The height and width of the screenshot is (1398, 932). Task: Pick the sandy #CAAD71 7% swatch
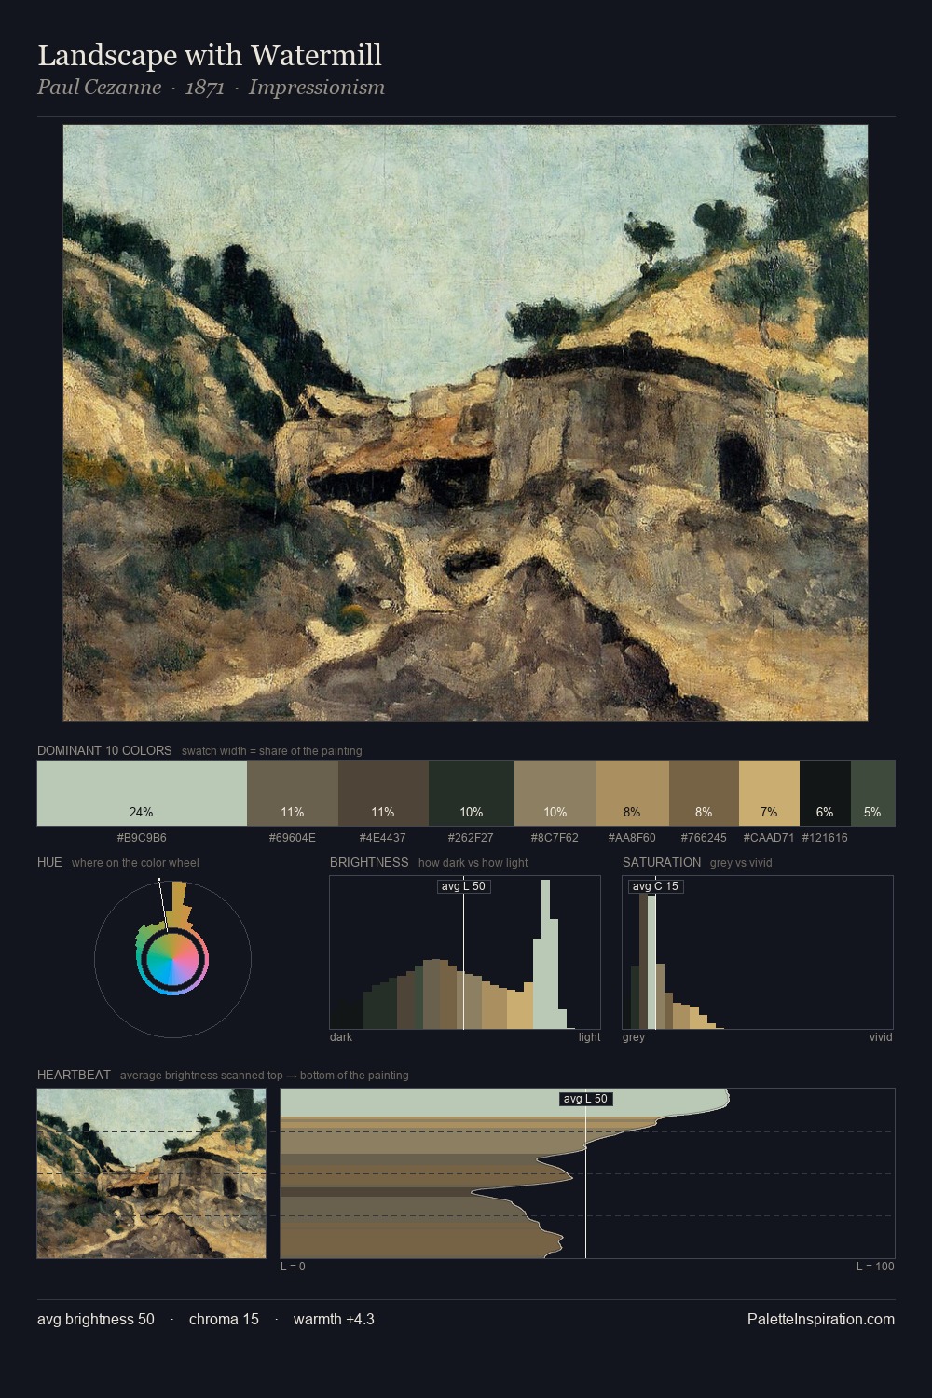(x=769, y=793)
